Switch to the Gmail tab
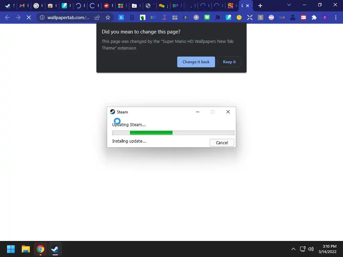343x257 pixels. [22, 6]
